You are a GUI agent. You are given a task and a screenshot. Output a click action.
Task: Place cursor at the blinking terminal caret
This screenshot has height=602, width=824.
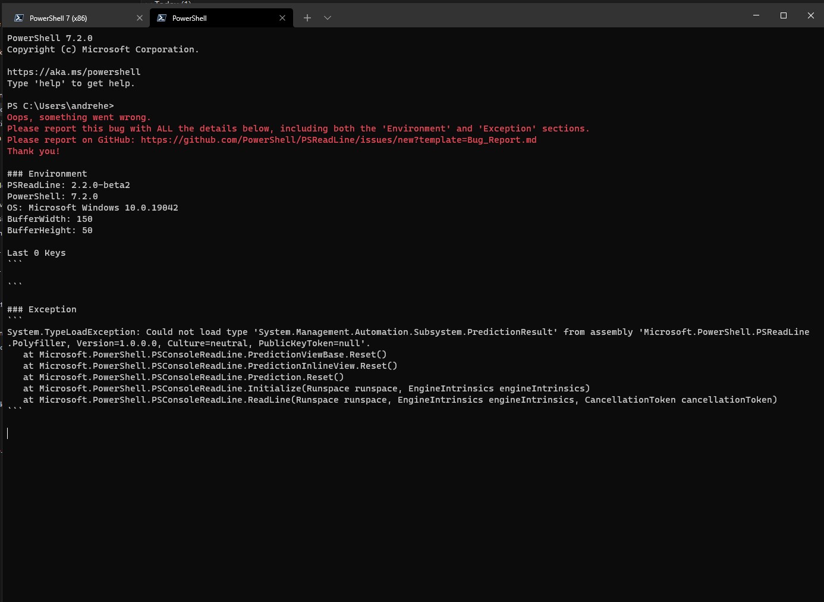pos(8,433)
